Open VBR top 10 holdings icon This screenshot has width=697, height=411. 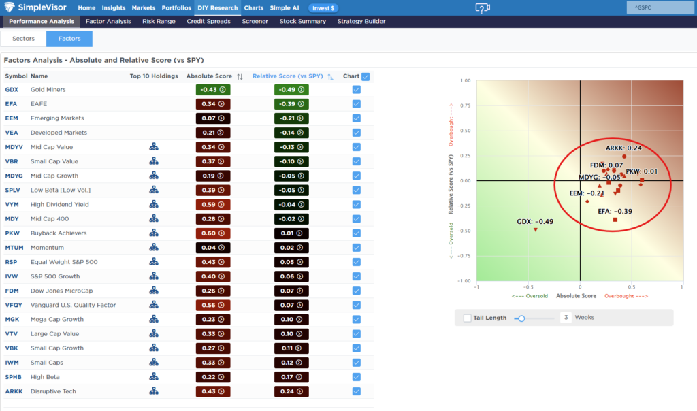(x=154, y=161)
